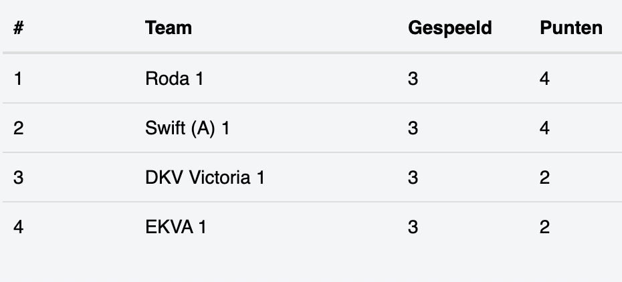Click Swift (A) 1 games played value
622x282 pixels.
click(x=413, y=128)
